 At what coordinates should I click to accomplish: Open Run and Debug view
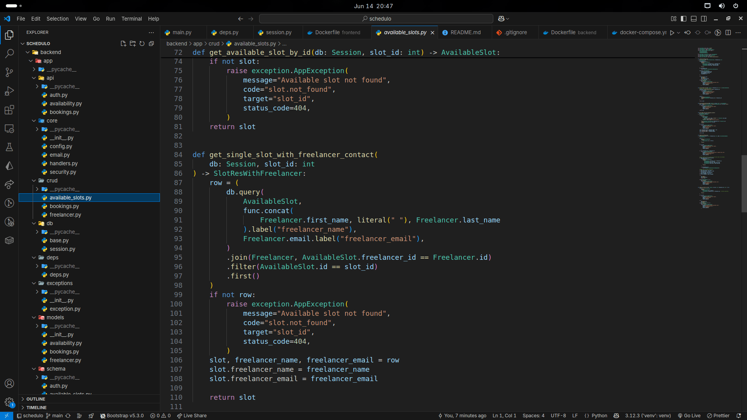point(9,91)
